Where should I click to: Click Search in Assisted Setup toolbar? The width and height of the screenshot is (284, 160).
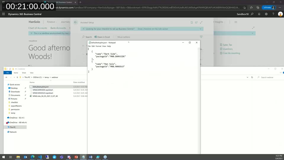tap(87, 37)
